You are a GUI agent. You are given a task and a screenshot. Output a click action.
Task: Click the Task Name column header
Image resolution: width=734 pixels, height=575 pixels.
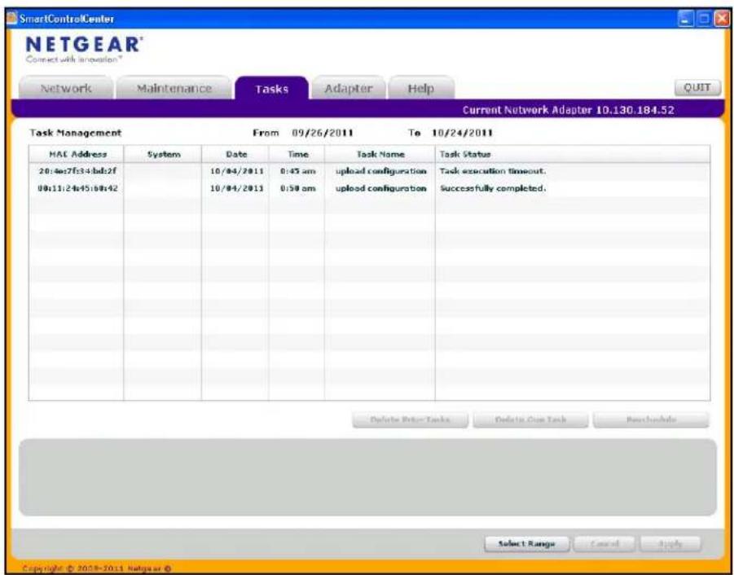tap(380, 154)
